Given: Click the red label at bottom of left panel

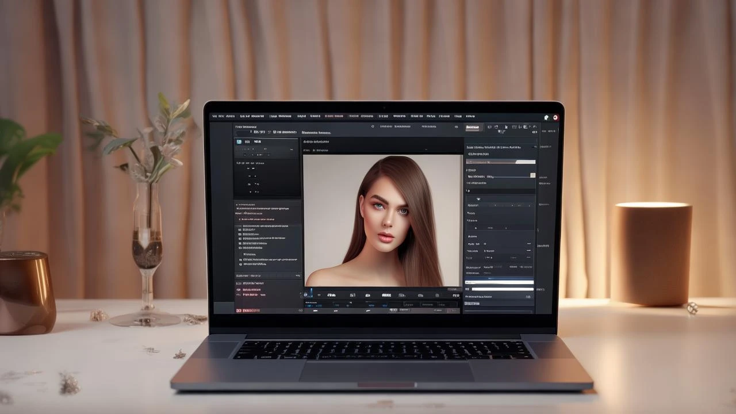Looking at the screenshot, I should click(x=248, y=310).
